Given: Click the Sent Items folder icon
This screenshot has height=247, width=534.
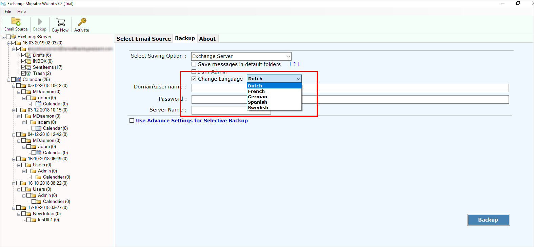Looking at the screenshot, I should pyautogui.click(x=29, y=67).
